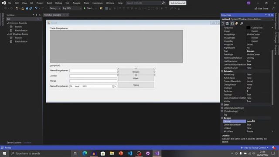Click the Hapus button on form

pos(136,85)
